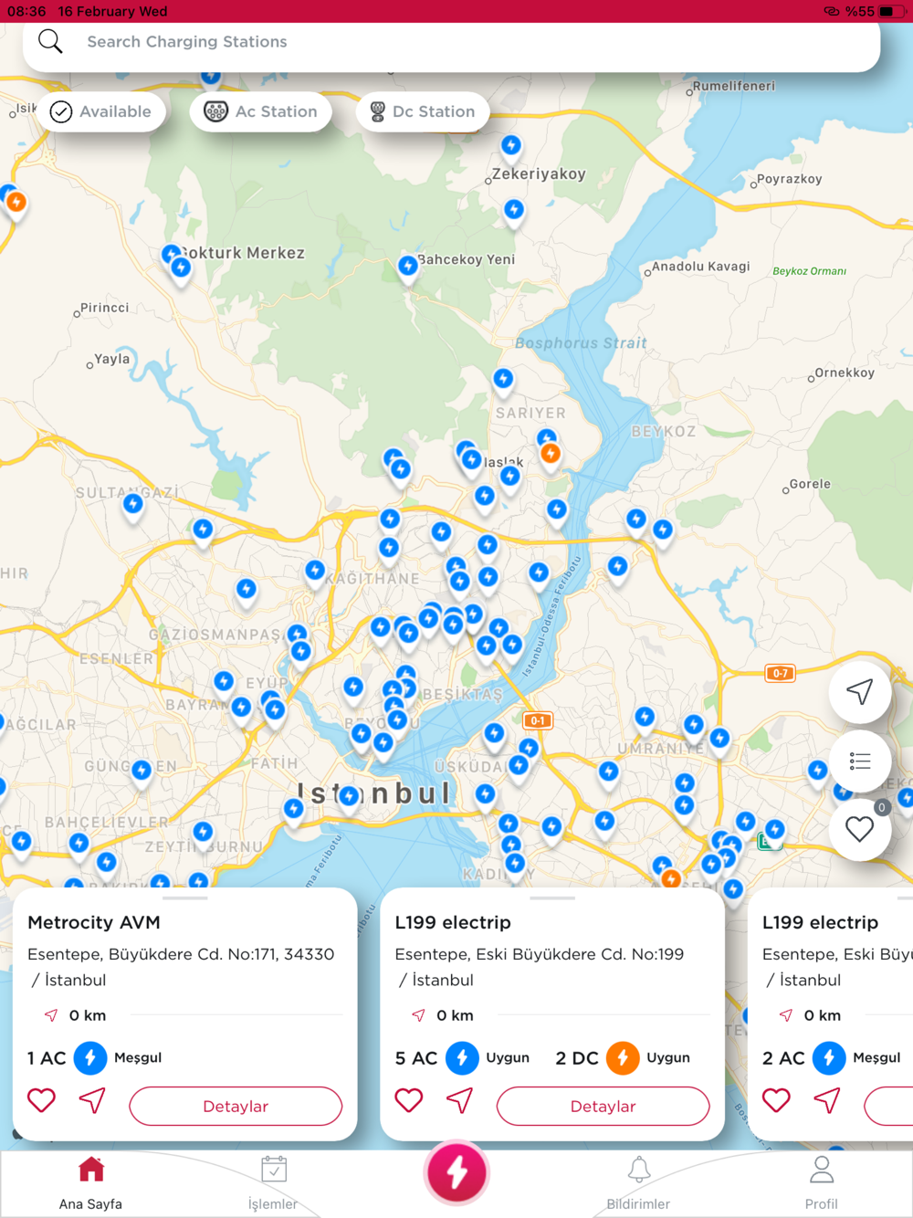Tap Meşgul status on Metrocity AVM card
Viewport: 913px width, 1218px height.
(x=138, y=1057)
